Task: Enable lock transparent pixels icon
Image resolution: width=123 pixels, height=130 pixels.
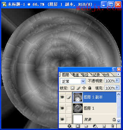Action: pyautogui.click(x=72, y=88)
